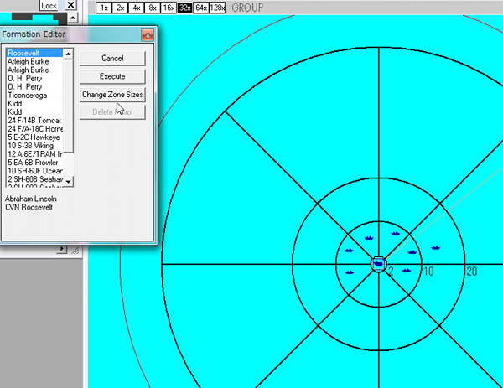
Task: Set time compression to 4x
Action: tap(137, 8)
